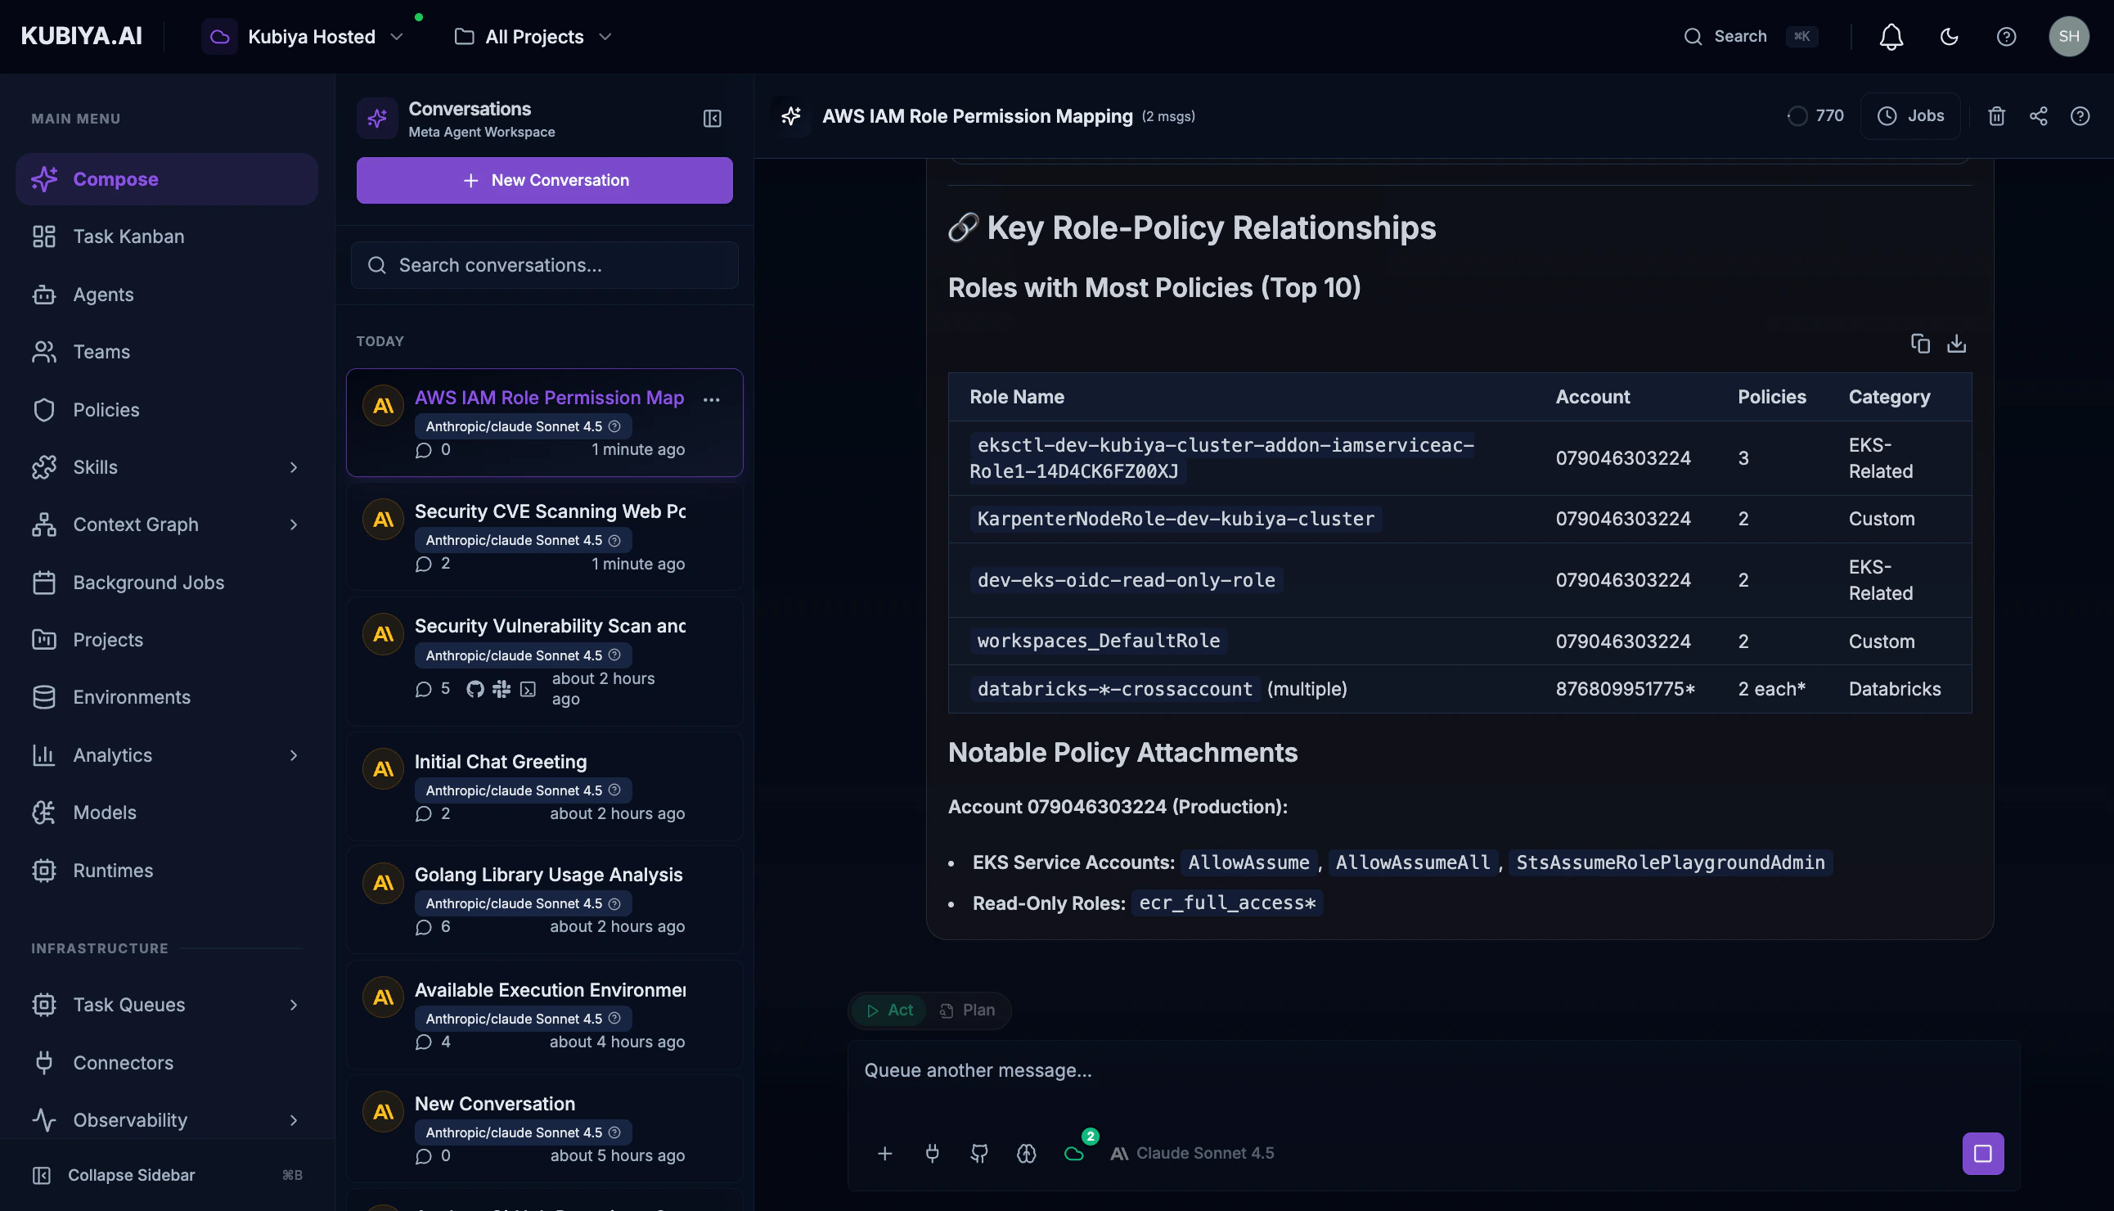Switch to Plan mode

point(967,1010)
